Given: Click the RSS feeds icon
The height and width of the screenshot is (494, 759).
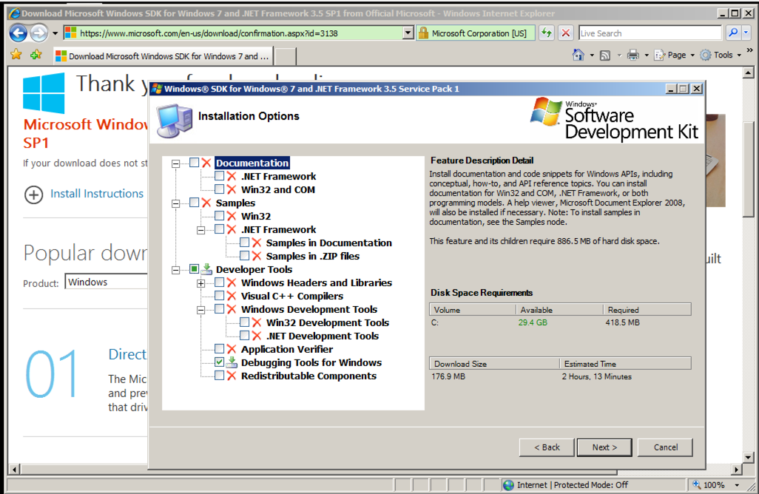Looking at the screenshot, I should pyautogui.click(x=605, y=55).
